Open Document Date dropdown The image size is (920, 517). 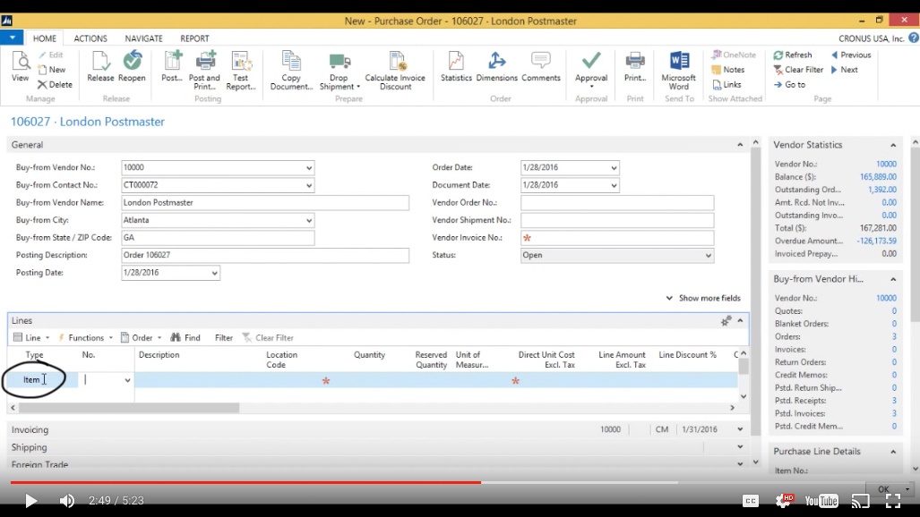(614, 185)
